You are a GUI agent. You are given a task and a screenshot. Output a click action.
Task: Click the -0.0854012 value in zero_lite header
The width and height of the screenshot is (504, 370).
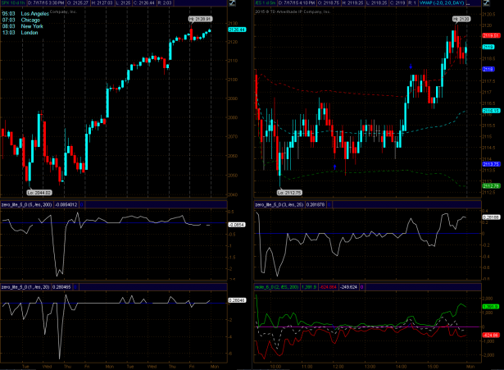coord(66,204)
